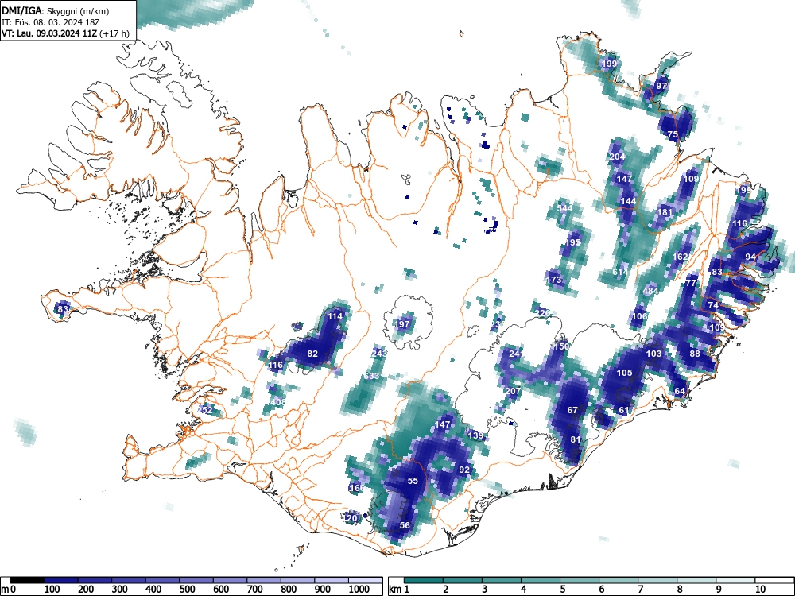Click the visibility value 173 on the map
795x596 pixels.
tap(553, 280)
